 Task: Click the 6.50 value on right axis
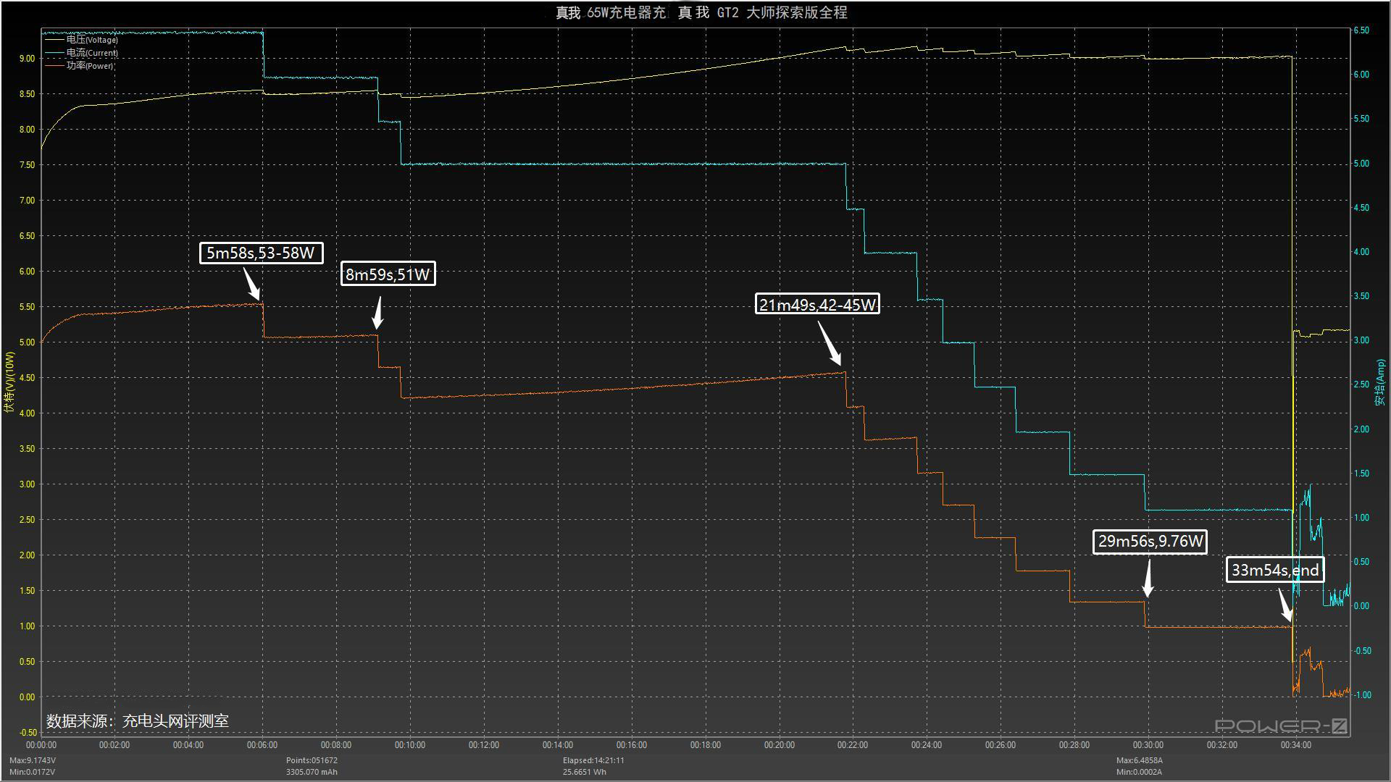tap(1361, 30)
